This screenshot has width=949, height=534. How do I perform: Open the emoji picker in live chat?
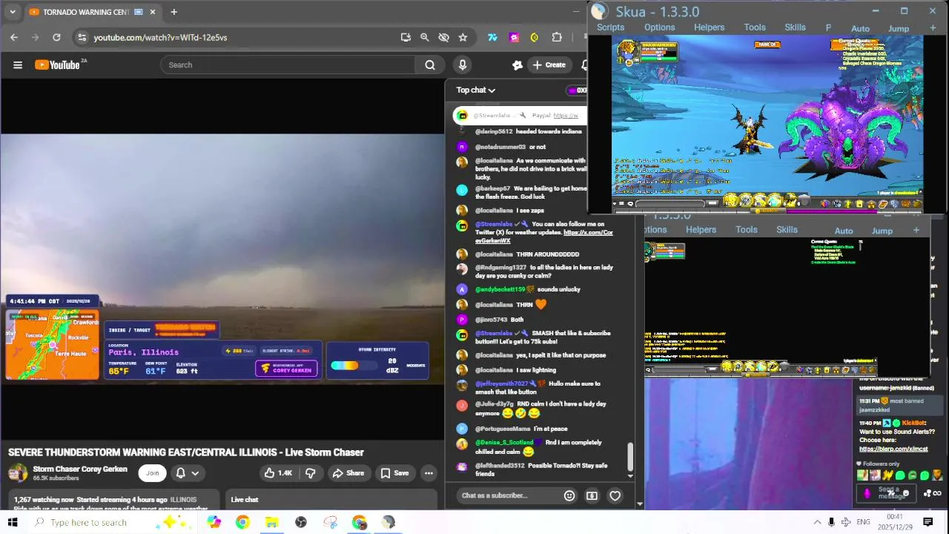[569, 495]
